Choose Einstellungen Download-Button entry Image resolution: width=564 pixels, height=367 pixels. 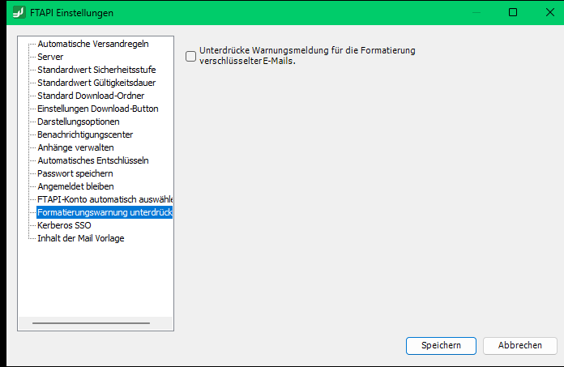coord(98,109)
